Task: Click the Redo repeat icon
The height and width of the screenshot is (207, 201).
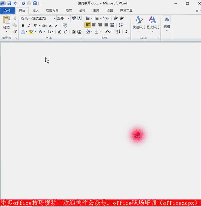Action: coord(23,3)
